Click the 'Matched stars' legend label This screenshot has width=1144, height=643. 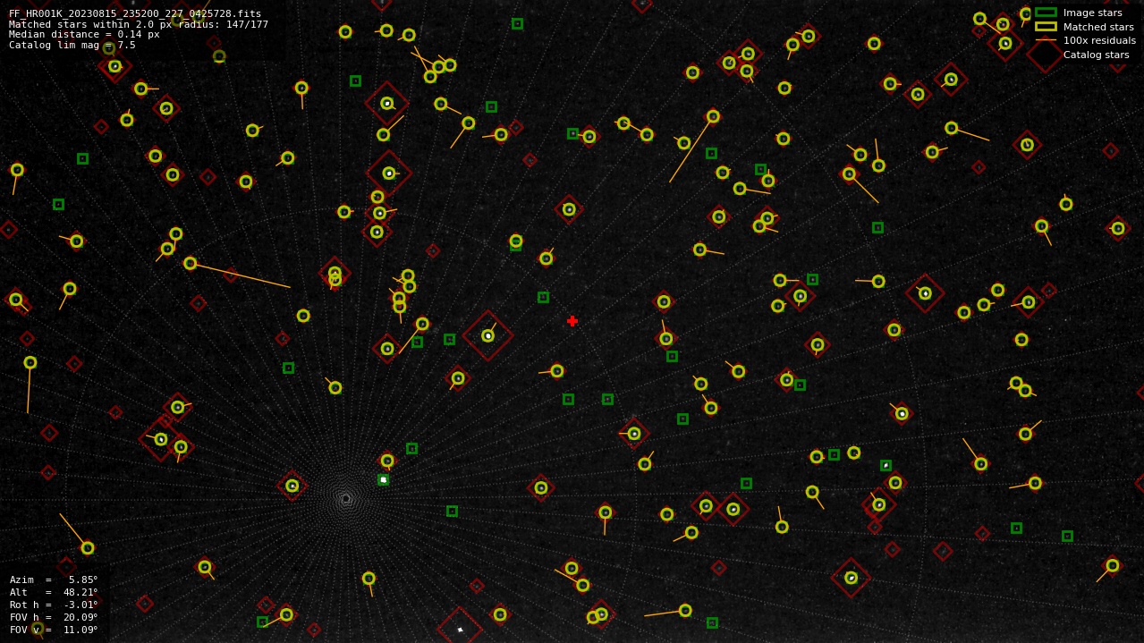1098,27
